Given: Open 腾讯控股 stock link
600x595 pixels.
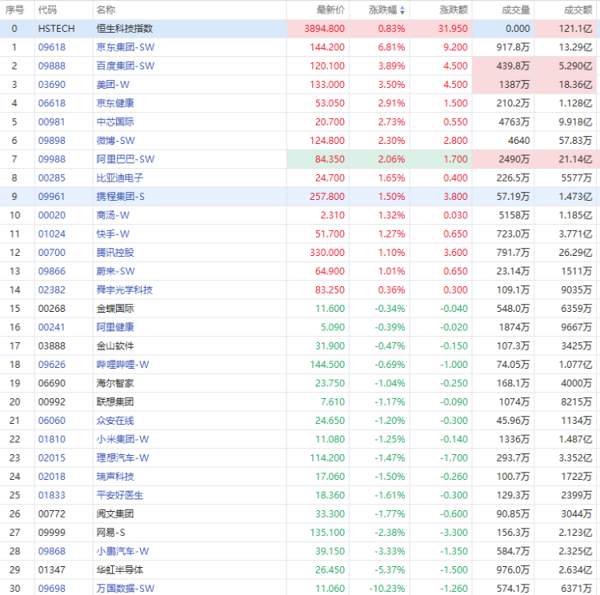Looking at the screenshot, I should click(115, 253).
